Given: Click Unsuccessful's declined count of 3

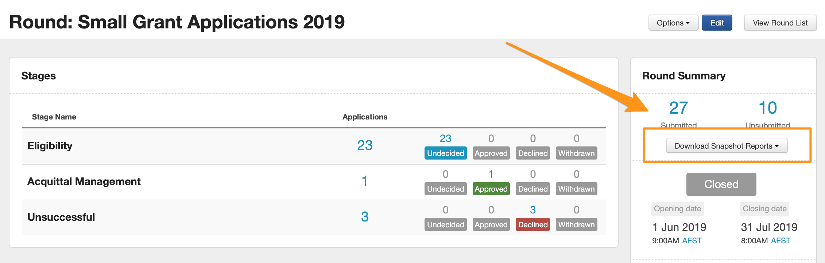Looking at the screenshot, I should click(x=532, y=210).
